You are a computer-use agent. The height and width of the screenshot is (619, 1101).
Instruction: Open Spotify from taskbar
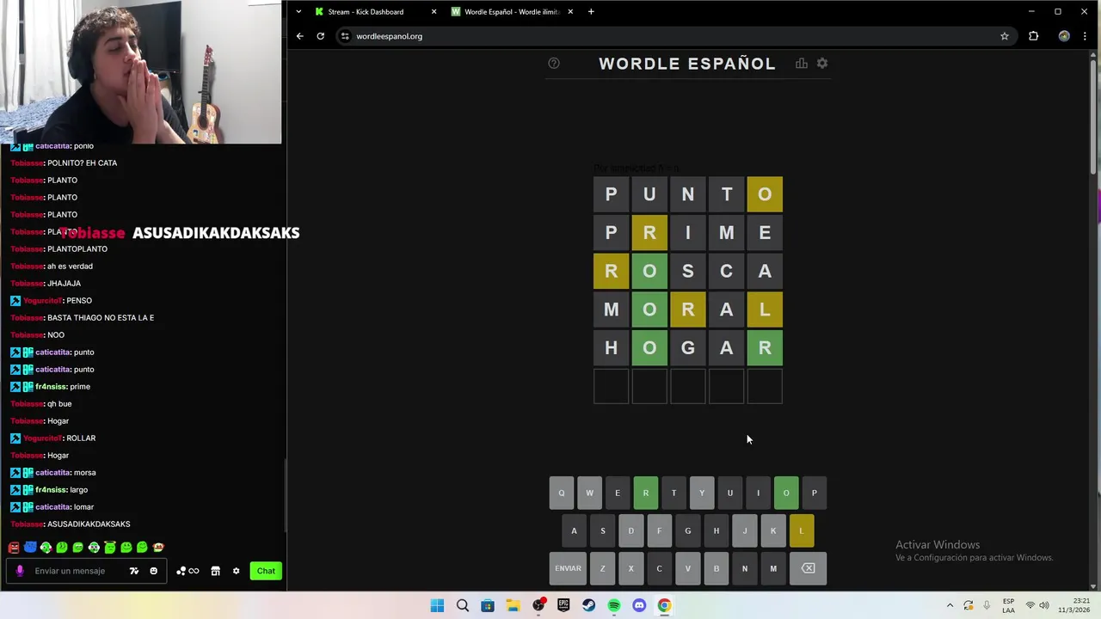(614, 605)
